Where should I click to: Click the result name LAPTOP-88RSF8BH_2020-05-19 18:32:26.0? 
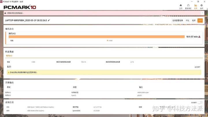26,20
